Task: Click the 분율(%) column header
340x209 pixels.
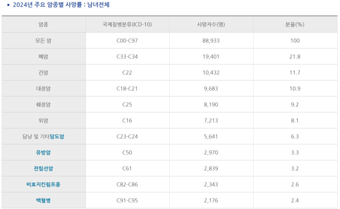Action: click(295, 24)
